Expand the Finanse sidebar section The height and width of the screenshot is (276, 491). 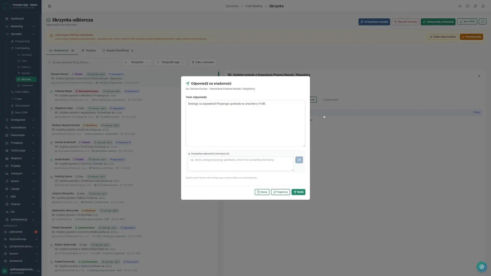pyautogui.click(x=20, y=204)
